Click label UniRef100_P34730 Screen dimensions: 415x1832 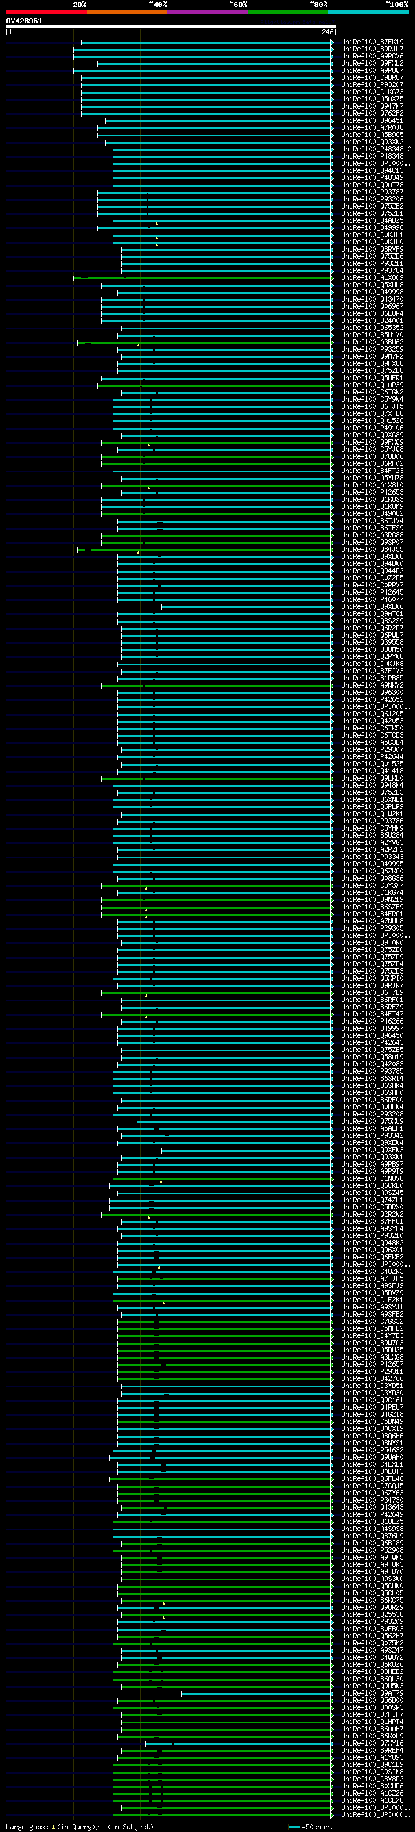(x=372, y=1500)
